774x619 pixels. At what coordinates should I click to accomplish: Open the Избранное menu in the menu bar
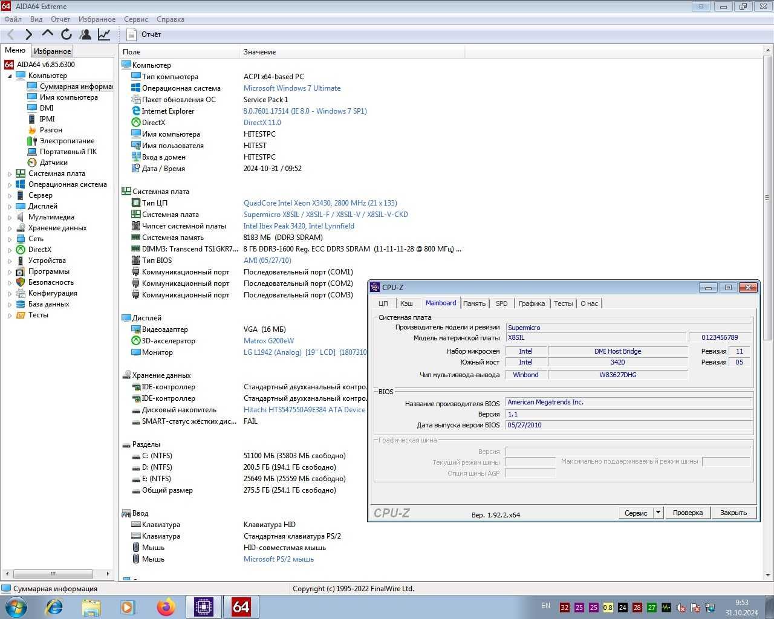pyautogui.click(x=97, y=19)
